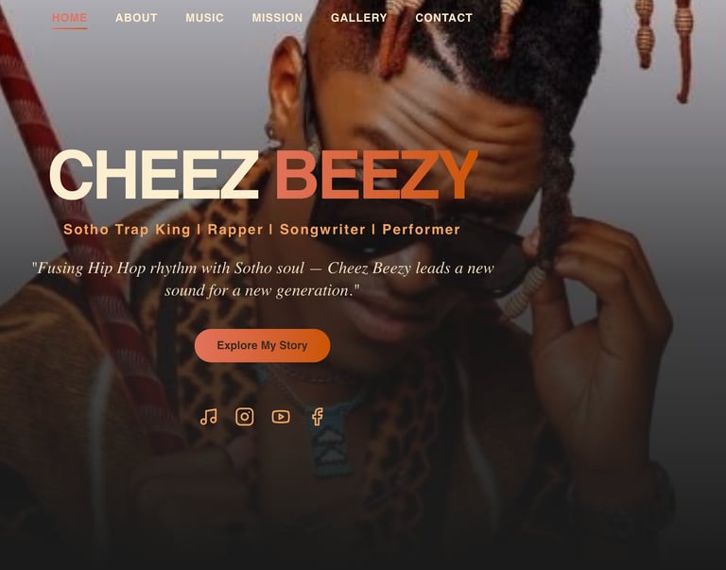Click the sunglasses in the hero photo

pos(419,241)
